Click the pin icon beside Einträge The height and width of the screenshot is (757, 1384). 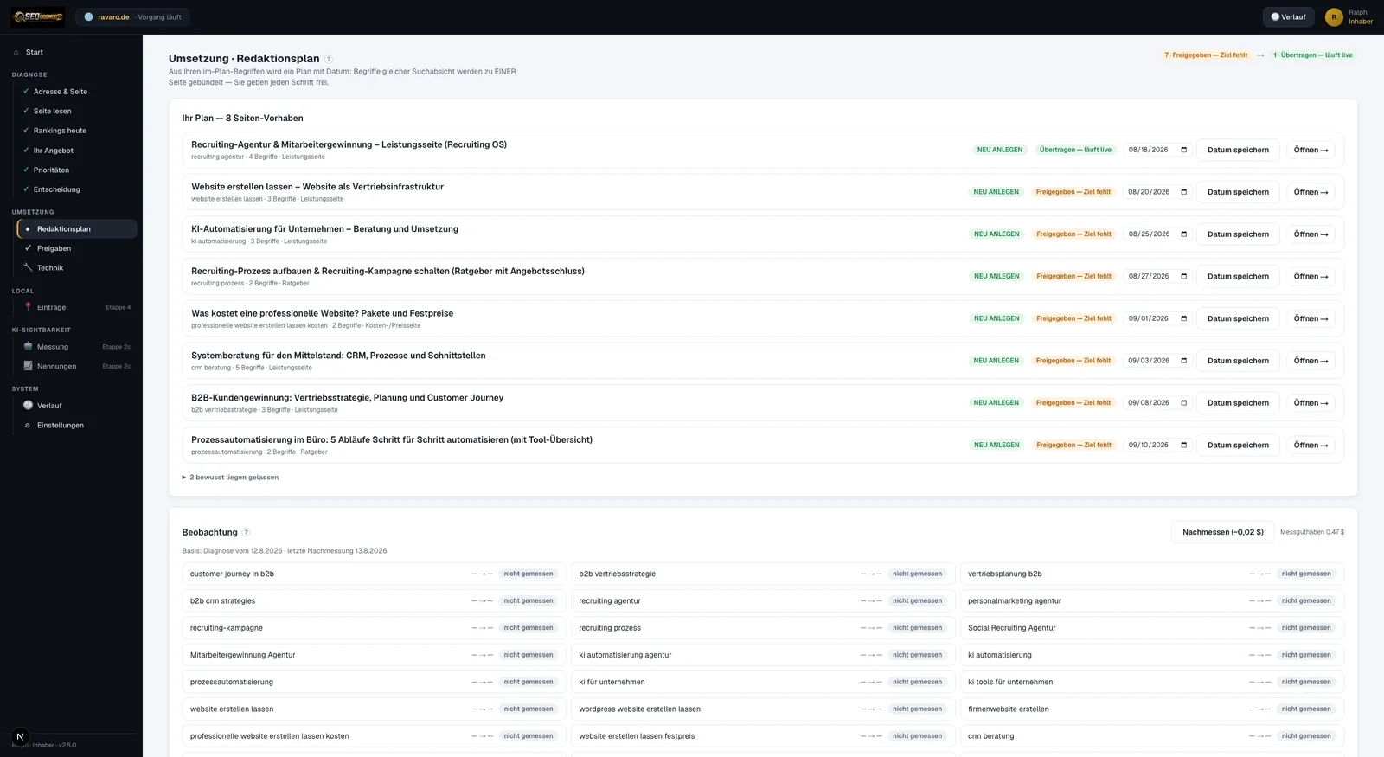click(x=28, y=307)
